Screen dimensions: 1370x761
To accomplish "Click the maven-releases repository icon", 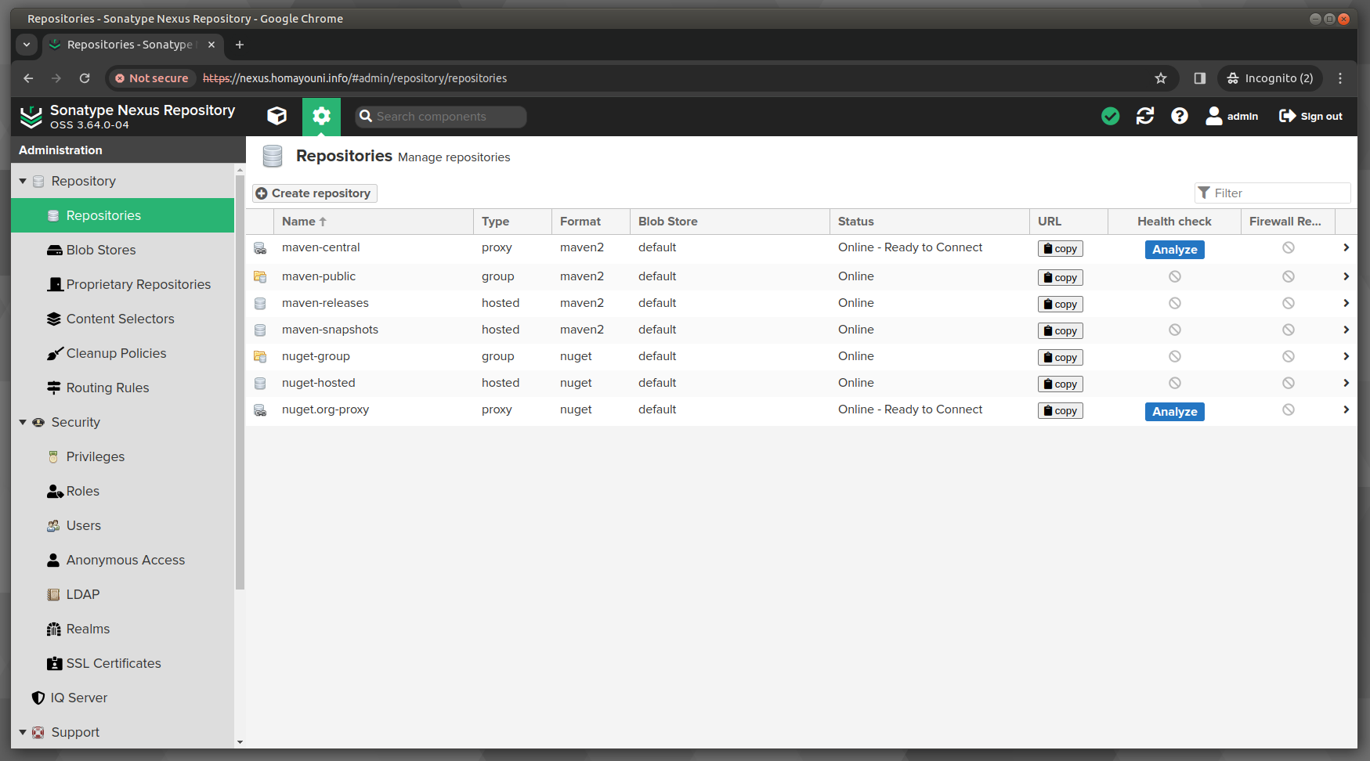I will [260, 303].
